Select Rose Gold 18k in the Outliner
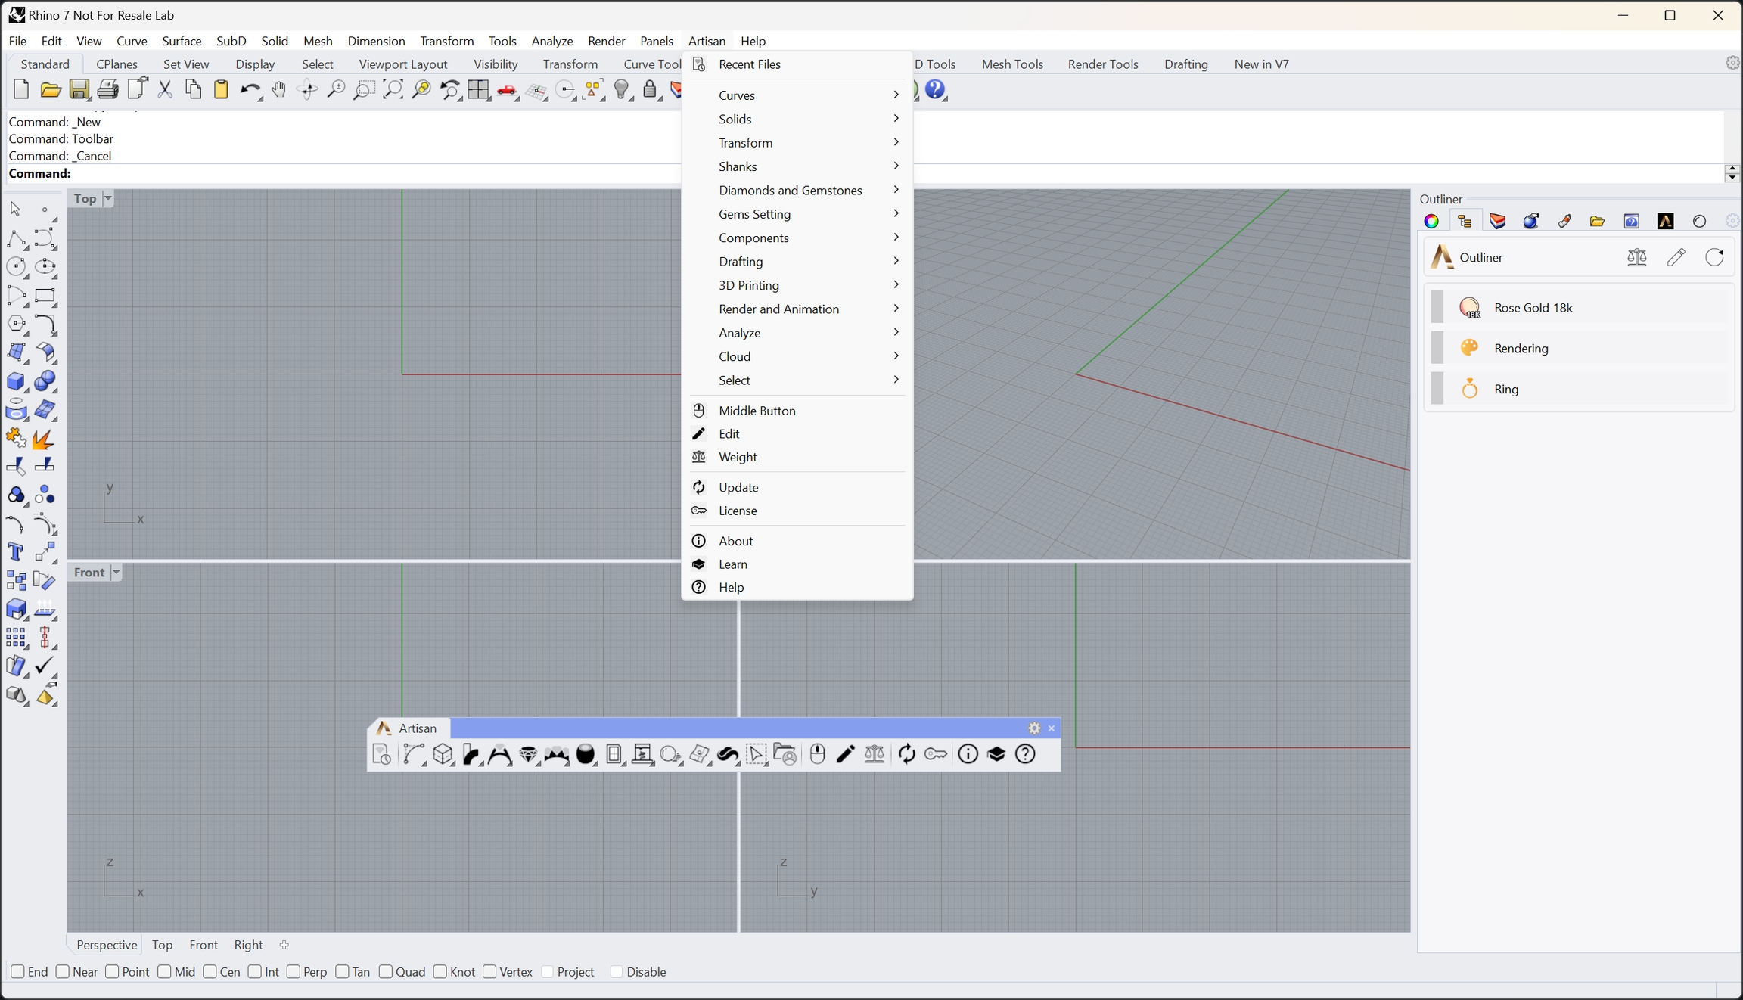 (1533, 308)
